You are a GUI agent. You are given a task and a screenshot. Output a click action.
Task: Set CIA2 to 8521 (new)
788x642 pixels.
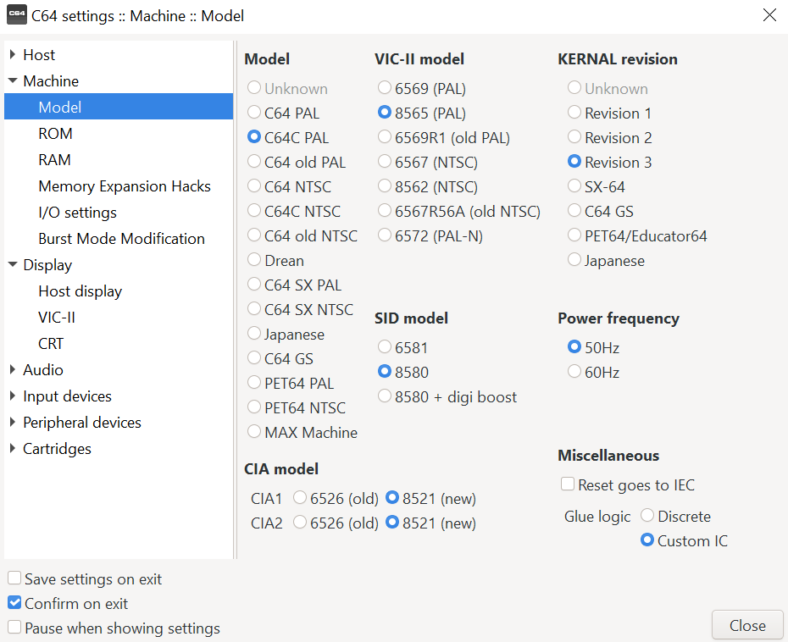click(430, 523)
